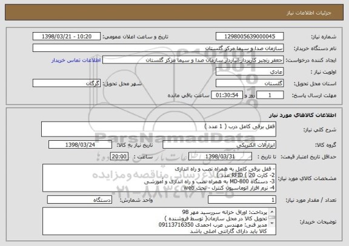349x246 pixels.
Task: Click the note پرداخت: اوراق خزانه سررسید مهر 98
Action: coord(225,212)
